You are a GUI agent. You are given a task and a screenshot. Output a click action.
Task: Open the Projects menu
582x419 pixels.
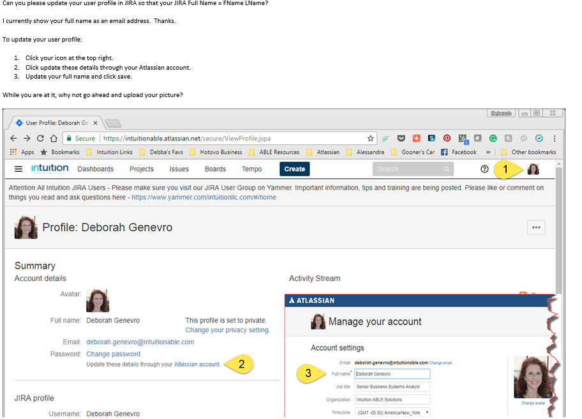pos(142,169)
